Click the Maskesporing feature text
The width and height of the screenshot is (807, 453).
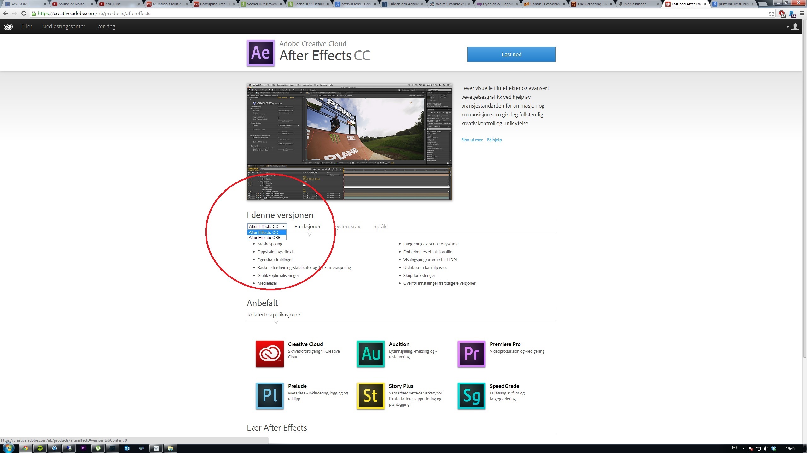coord(270,244)
